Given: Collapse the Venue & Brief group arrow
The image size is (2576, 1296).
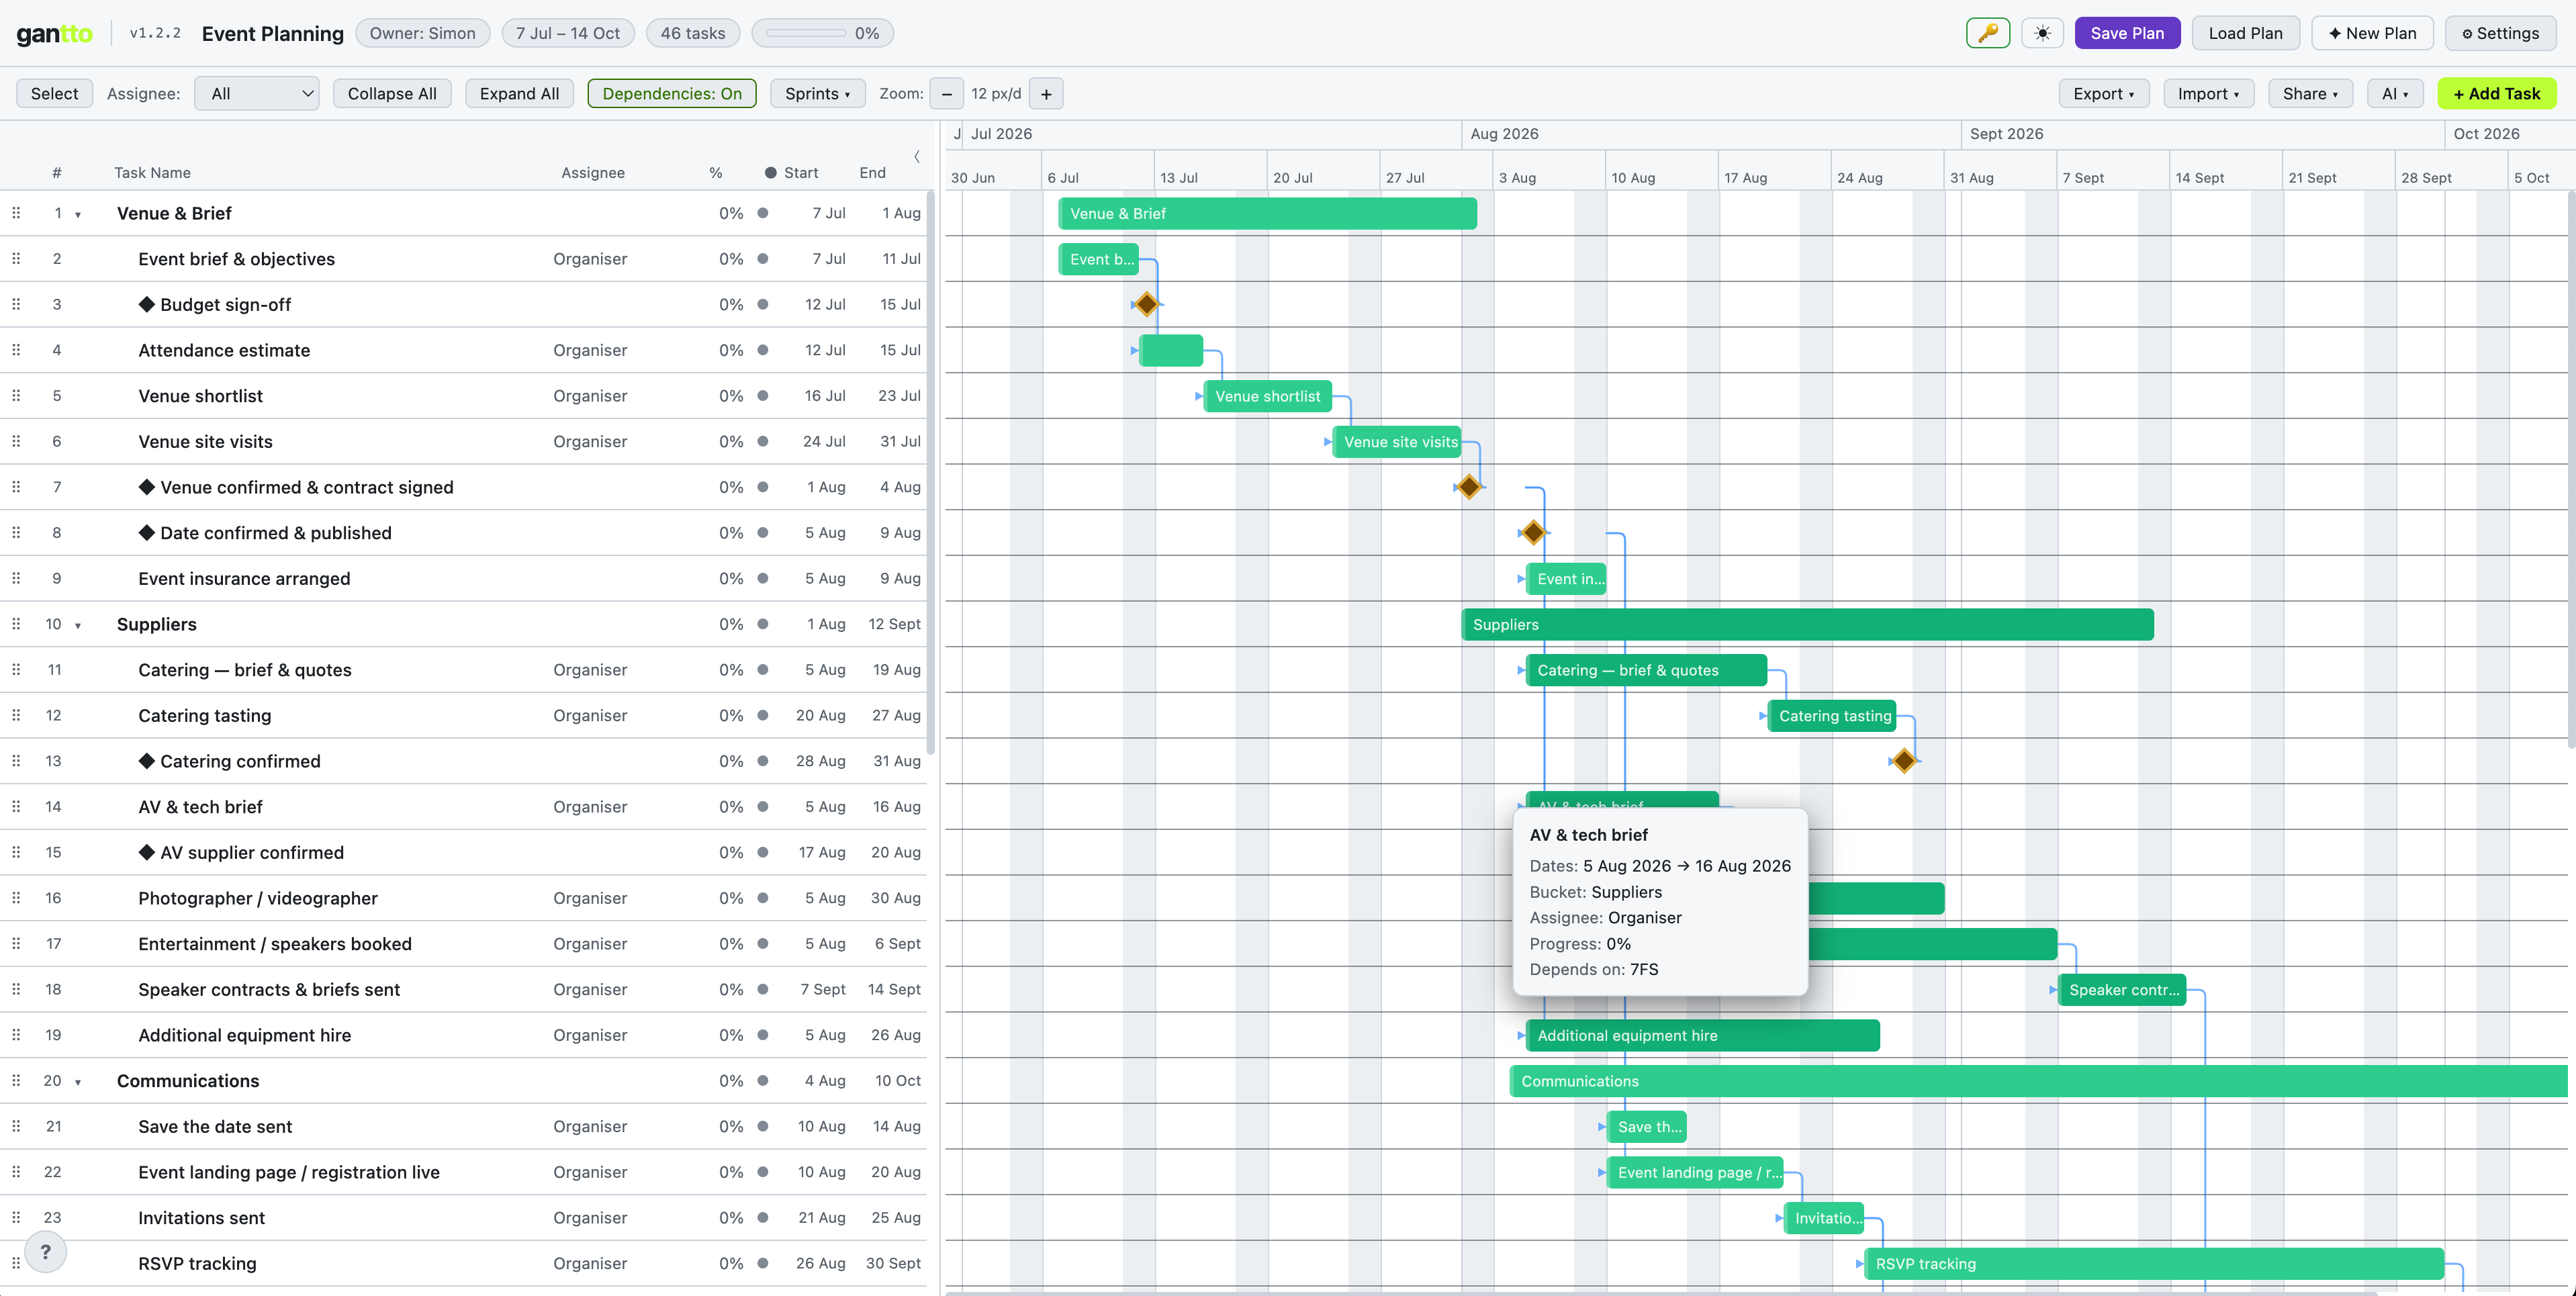Looking at the screenshot, I should click(x=78, y=214).
